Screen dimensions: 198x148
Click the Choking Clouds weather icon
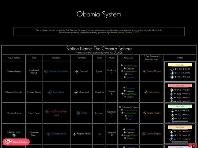[48, 134]
